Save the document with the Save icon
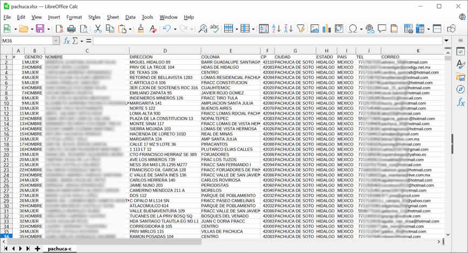Viewport: 468px width, 253px height. click(40, 29)
